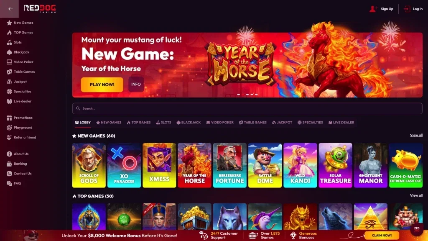Click the Banking wallet icon
Screen dimensions: 428x241
click(x=9, y=164)
